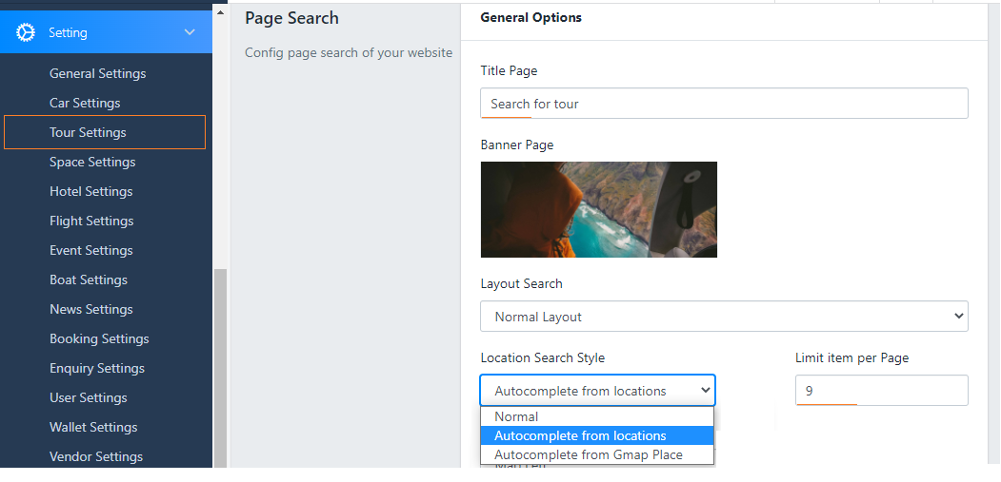Image resolution: width=1001 pixels, height=482 pixels.
Task: Open News Settings
Action: [x=90, y=309]
